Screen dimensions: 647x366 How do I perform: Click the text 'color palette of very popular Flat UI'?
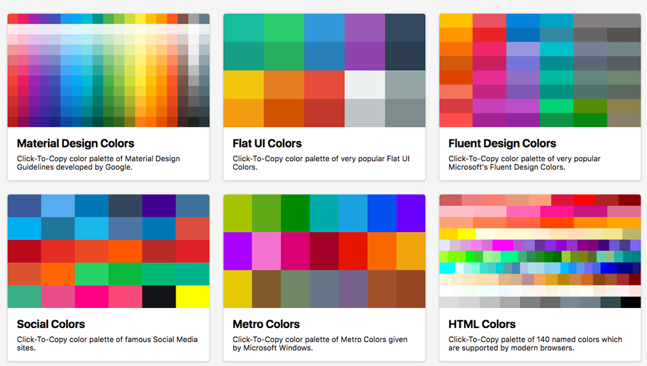click(x=347, y=159)
